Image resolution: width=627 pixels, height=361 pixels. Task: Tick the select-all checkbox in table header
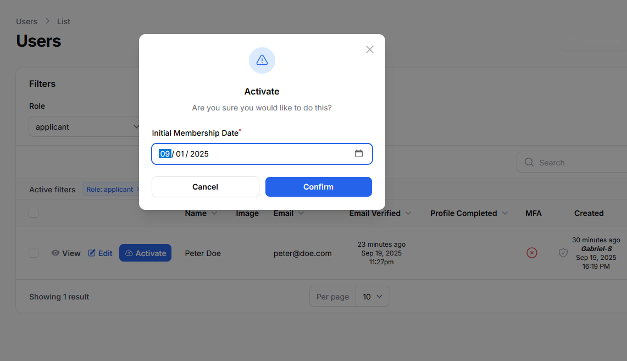34,213
